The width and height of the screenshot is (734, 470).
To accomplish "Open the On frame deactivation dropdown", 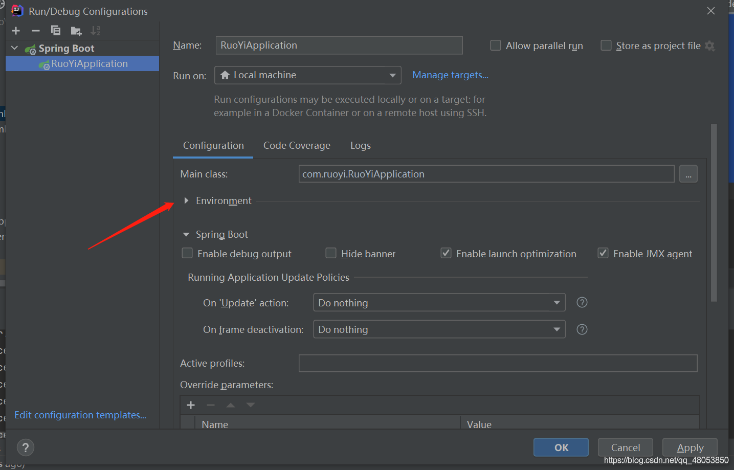I will [557, 329].
